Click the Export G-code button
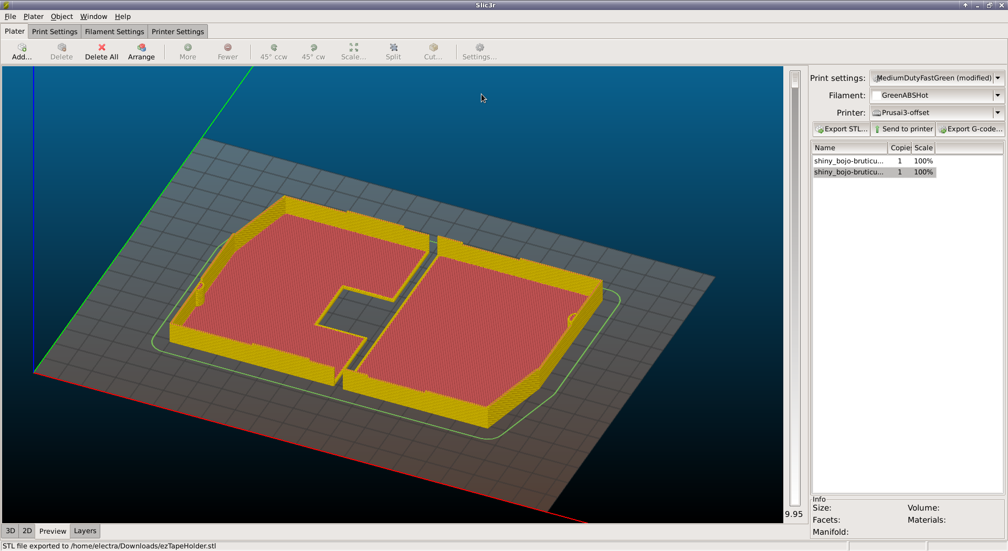Viewport: 1008px width, 551px height. pos(970,129)
